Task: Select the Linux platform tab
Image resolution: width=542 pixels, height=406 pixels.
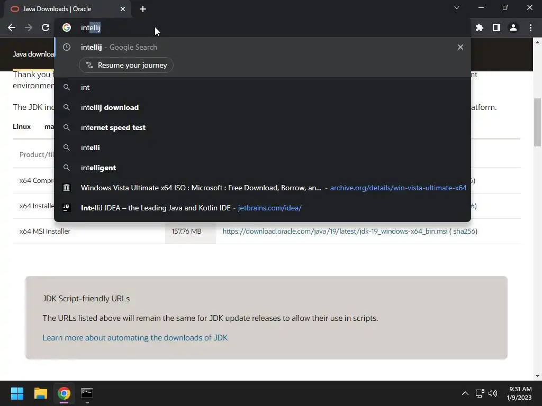Action: point(22,127)
